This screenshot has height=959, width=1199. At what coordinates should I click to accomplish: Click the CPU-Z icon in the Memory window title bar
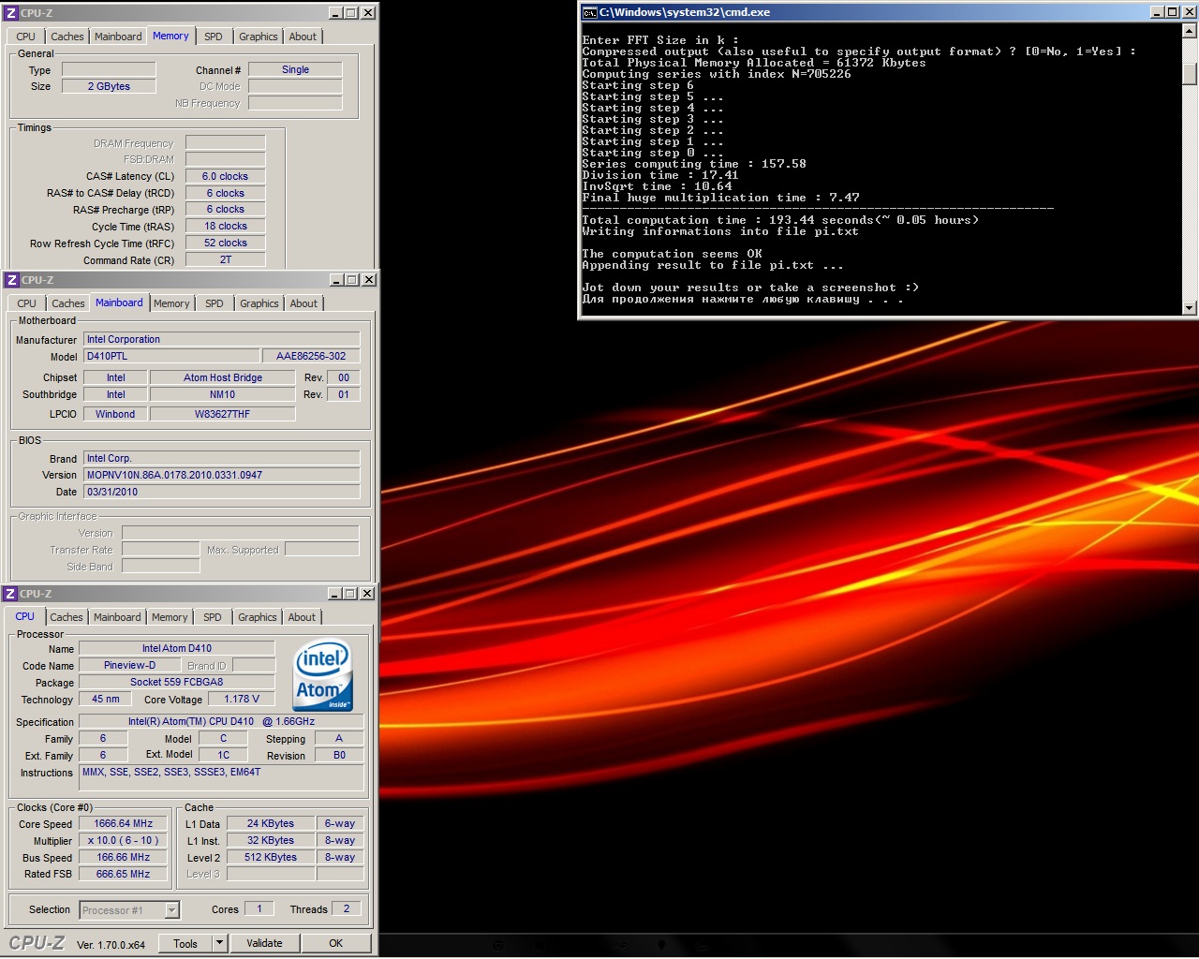[x=11, y=13]
